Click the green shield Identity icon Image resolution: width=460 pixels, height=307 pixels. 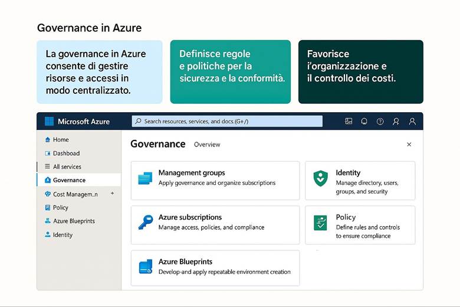[320, 178]
